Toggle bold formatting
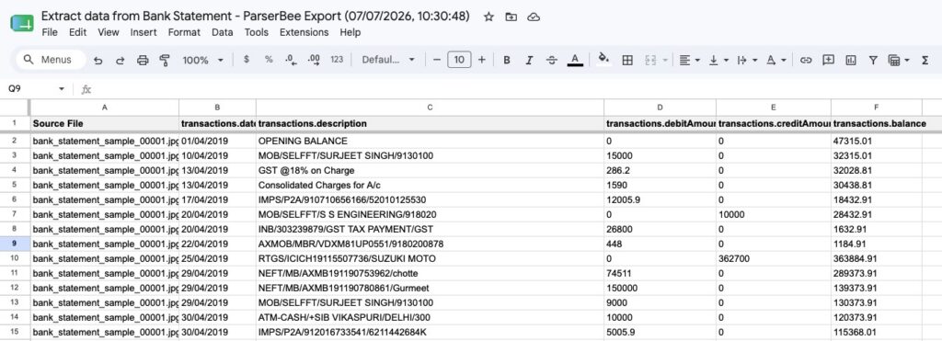Viewport: 942px width, 341px height. click(x=507, y=60)
